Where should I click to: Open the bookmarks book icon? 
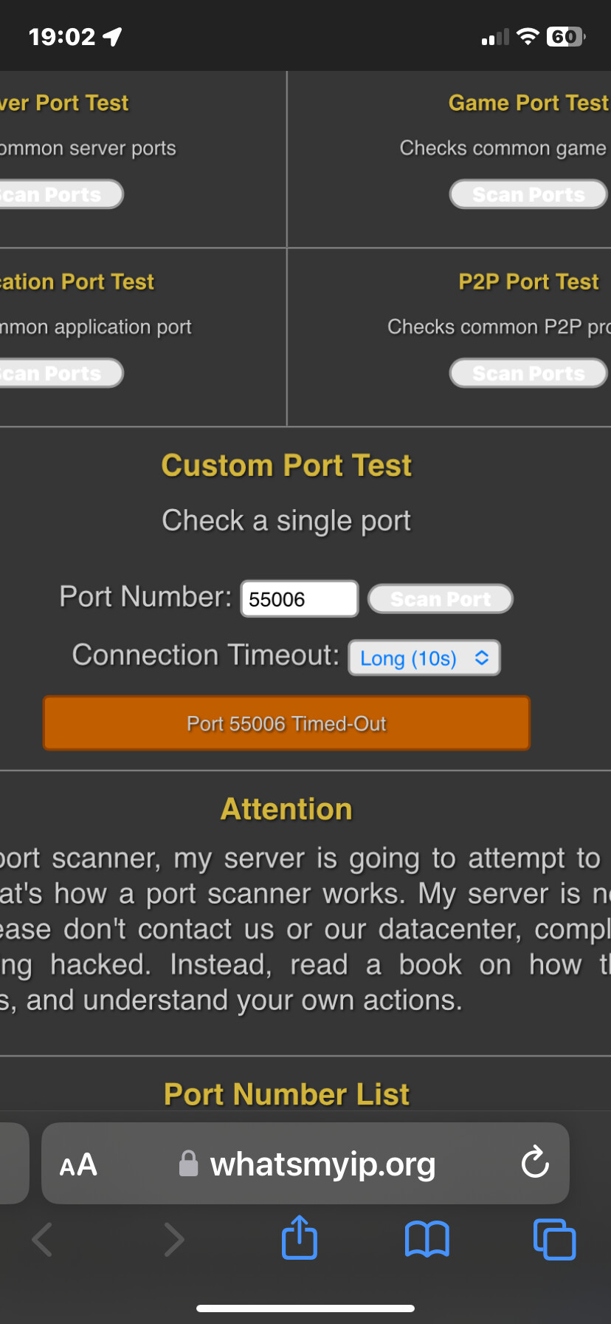pyautogui.click(x=427, y=1239)
